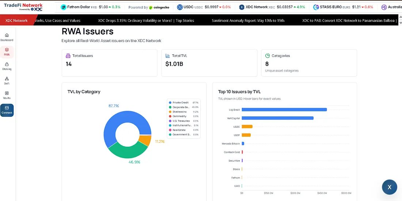This screenshot has height=201, width=402.
Task: Click the Total Issuers building icon
Action: pos(68,55)
